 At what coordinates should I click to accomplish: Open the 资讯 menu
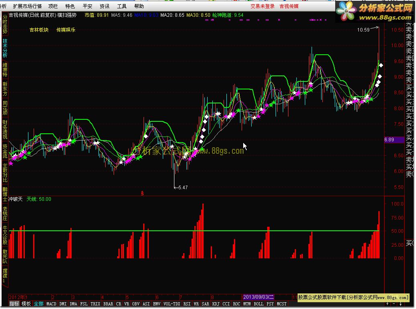(104, 6)
